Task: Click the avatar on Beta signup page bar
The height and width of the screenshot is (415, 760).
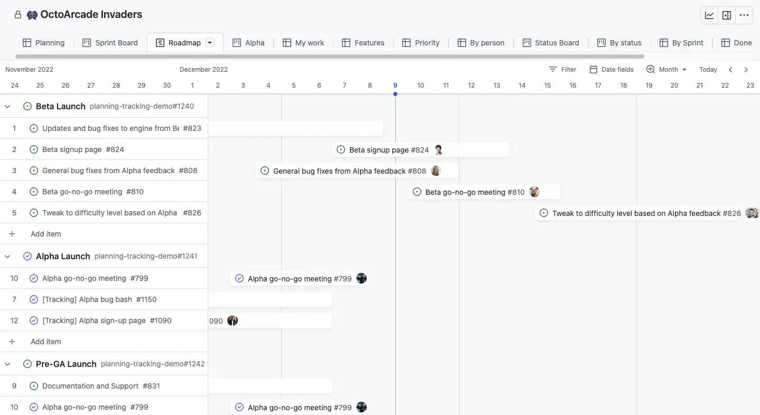Action: pos(438,150)
